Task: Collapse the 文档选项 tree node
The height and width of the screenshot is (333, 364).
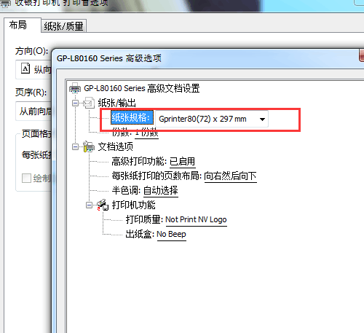Action: click(x=76, y=146)
